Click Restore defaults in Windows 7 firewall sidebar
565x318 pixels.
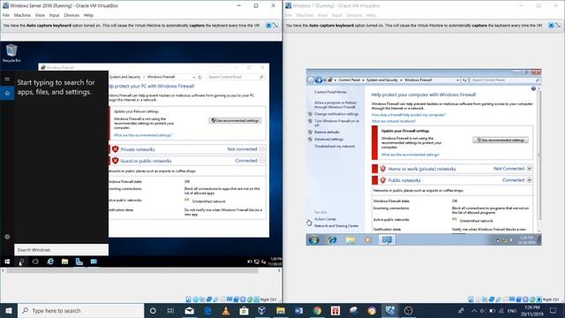[327, 132]
